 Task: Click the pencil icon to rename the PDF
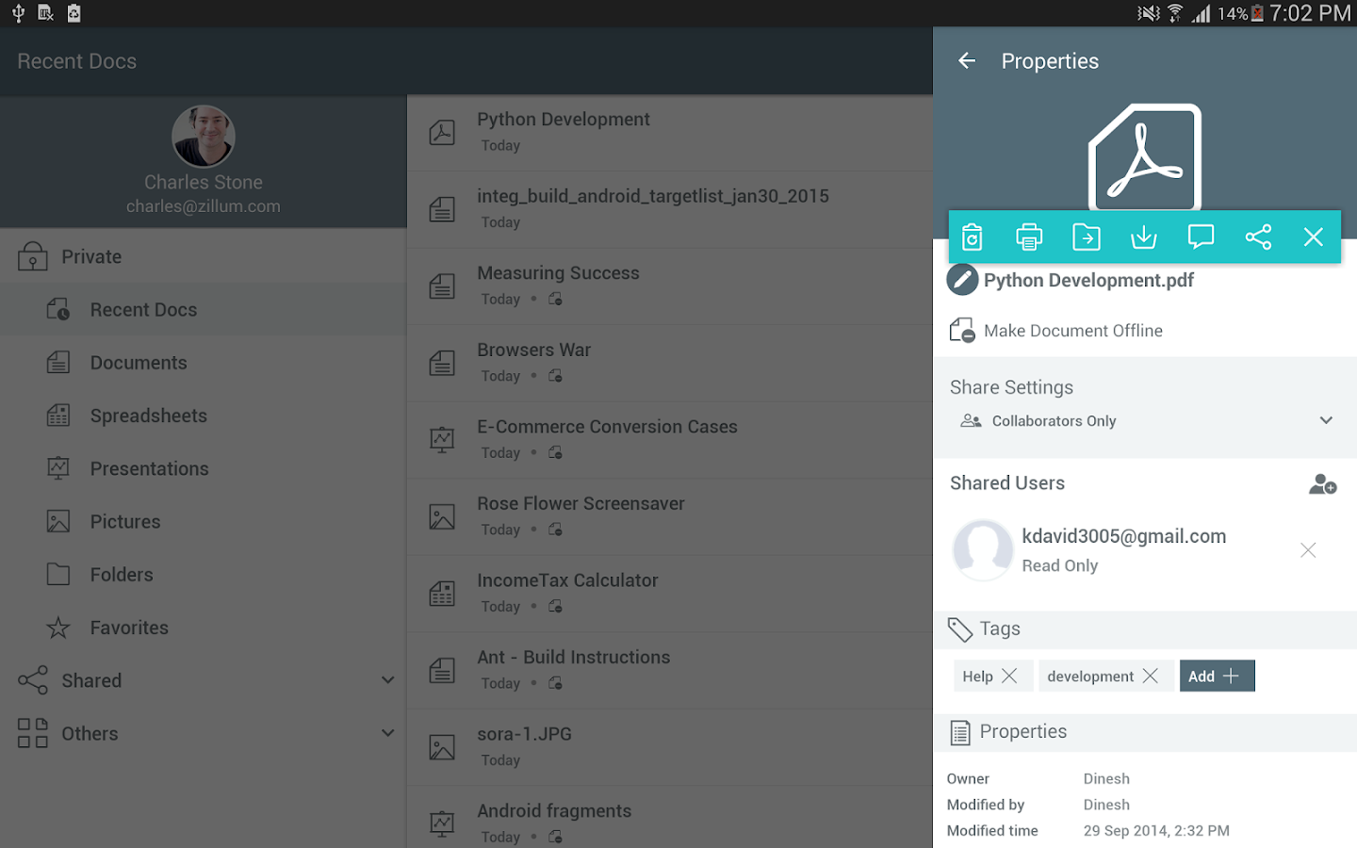point(962,280)
